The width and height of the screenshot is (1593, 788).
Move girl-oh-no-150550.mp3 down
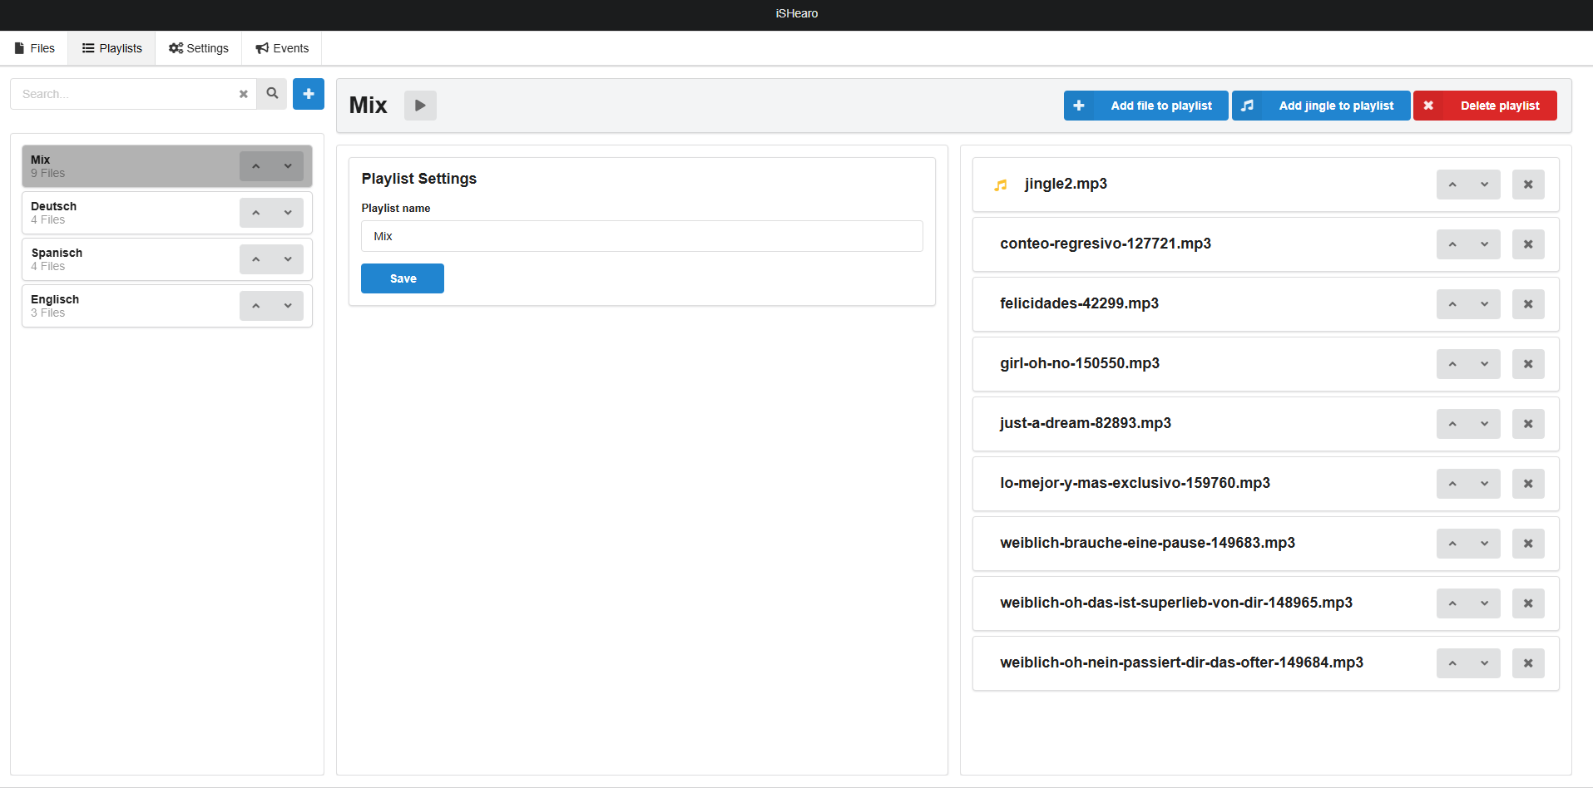coord(1484,364)
